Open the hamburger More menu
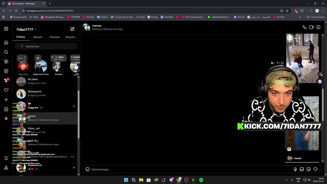Image resolution: width=327 pixels, height=184 pixels. tap(6, 158)
